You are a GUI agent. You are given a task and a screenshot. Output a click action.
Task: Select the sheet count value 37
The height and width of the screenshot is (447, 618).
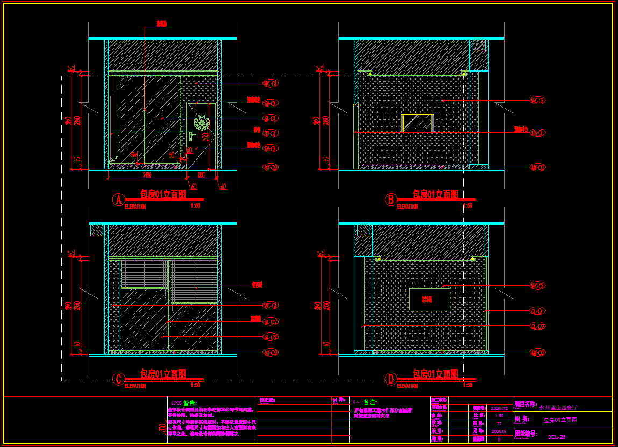(499, 424)
